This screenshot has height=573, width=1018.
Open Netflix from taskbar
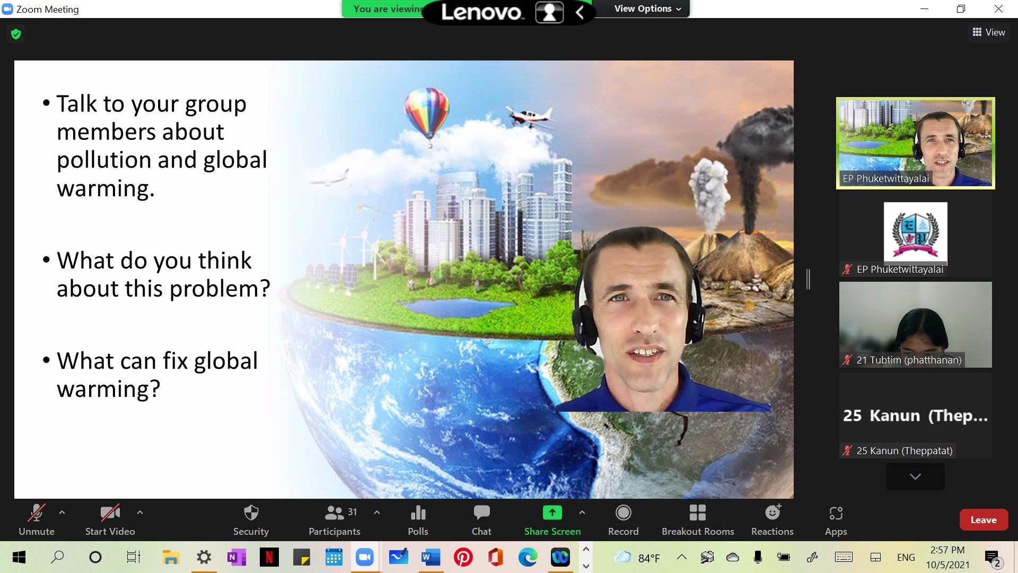269,557
